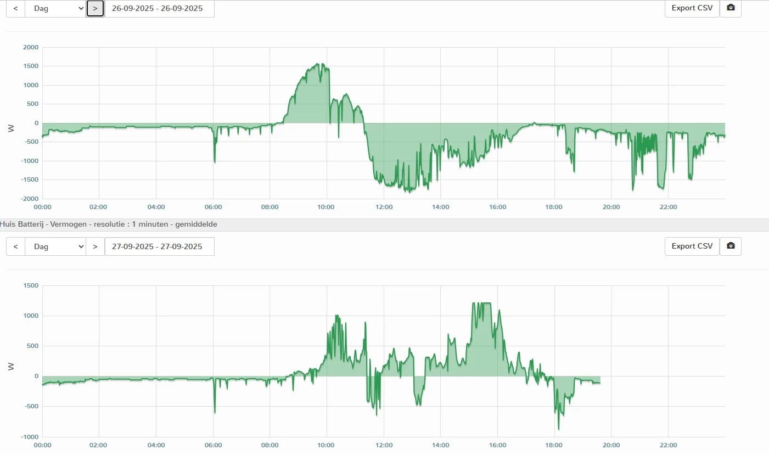This screenshot has width=769, height=455.
Task: Select W axis unit on 27-09-2025 chart
Action: [x=11, y=366]
